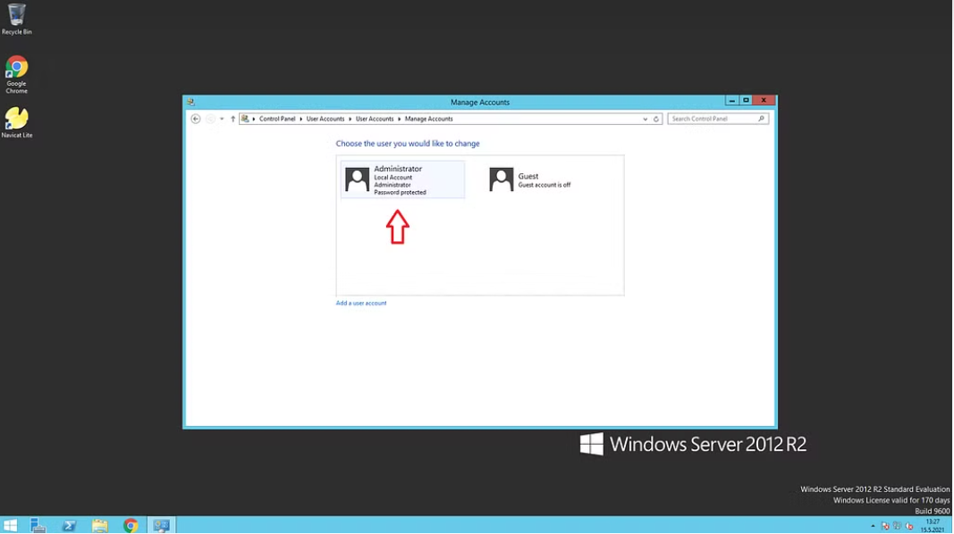Select the Administrator account tile
The width and height of the screenshot is (954, 534).
tap(402, 179)
